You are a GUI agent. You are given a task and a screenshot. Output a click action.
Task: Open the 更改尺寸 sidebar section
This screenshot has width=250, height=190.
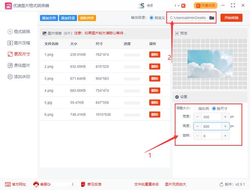[x=19, y=54]
